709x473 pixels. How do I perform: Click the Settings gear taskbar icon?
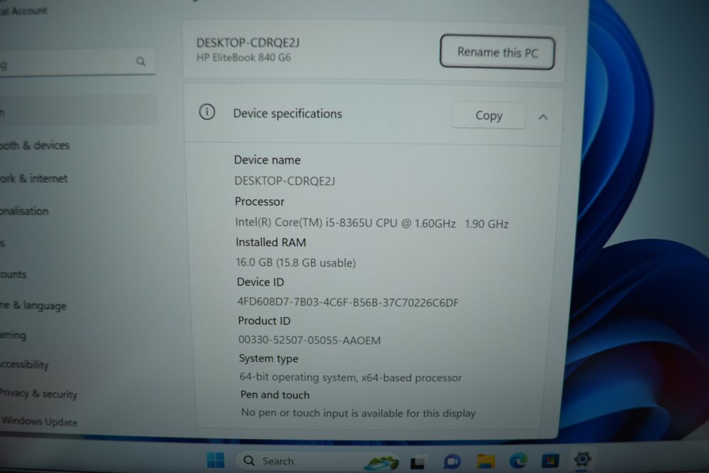pos(582,460)
